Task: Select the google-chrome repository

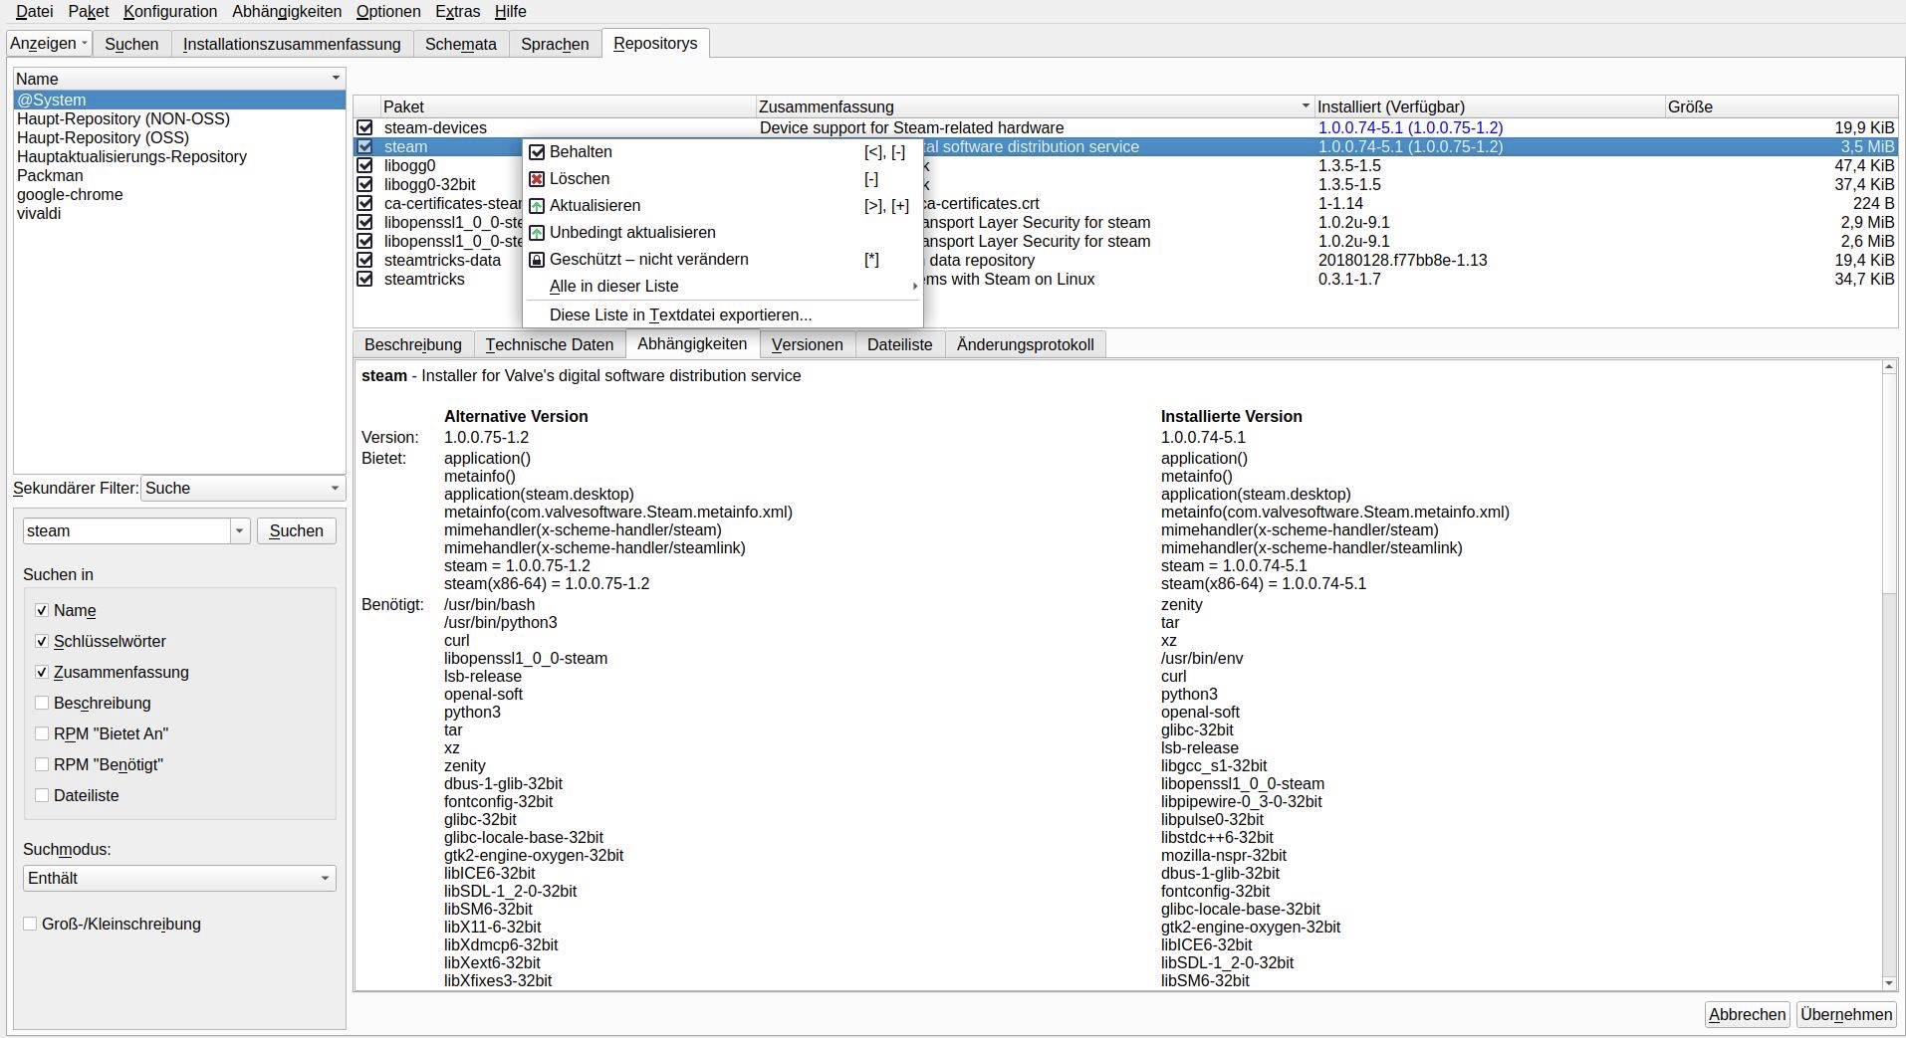Action: point(179,194)
